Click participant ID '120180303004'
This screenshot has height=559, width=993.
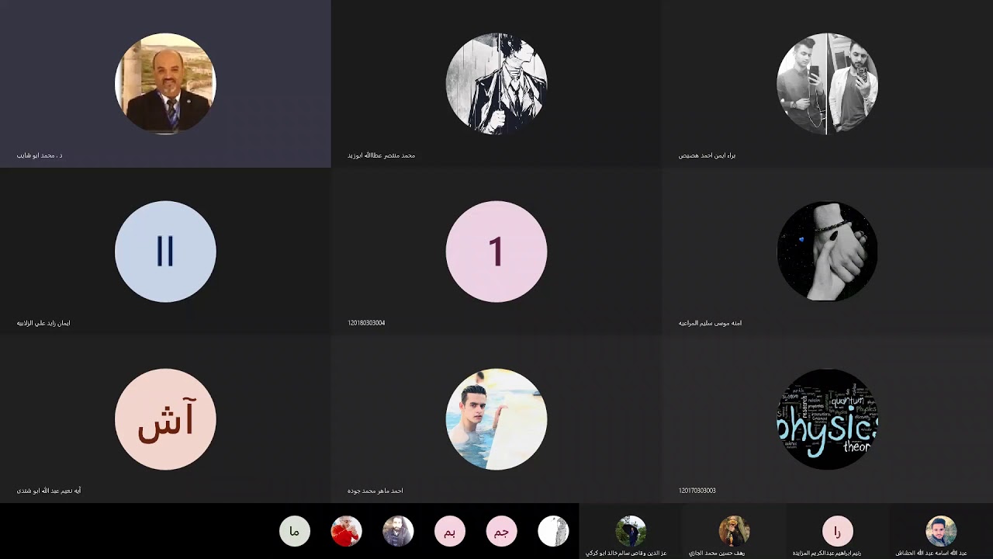(x=366, y=323)
